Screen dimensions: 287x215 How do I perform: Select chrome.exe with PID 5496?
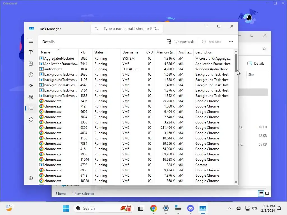pos(136,101)
